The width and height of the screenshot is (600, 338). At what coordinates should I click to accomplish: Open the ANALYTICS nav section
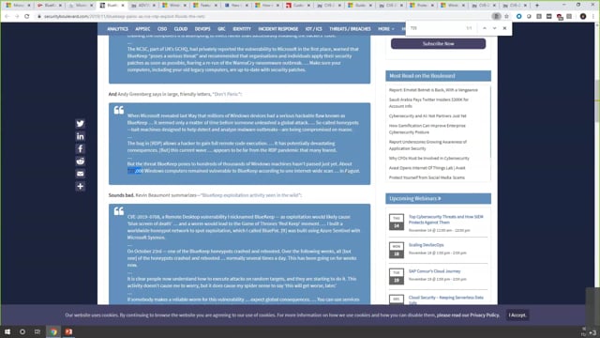[x=117, y=29]
